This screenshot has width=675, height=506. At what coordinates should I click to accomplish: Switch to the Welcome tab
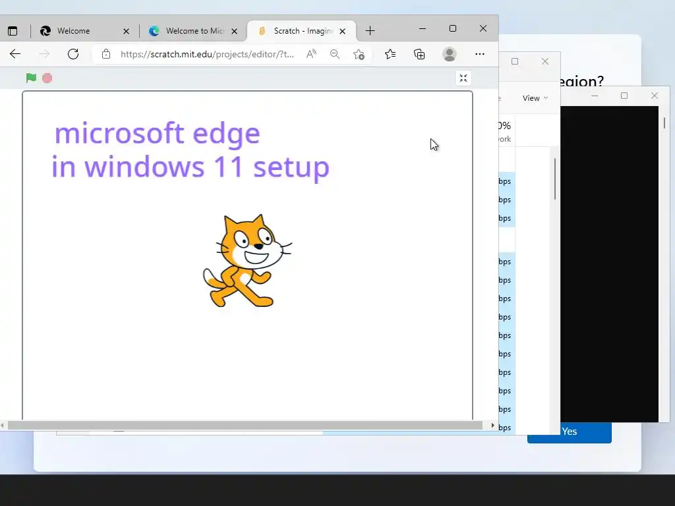pyautogui.click(x=84, y=31)
